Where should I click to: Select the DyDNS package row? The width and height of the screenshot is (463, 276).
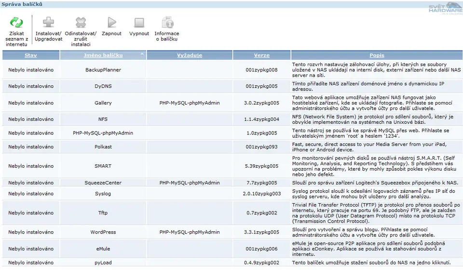(103, 86)
